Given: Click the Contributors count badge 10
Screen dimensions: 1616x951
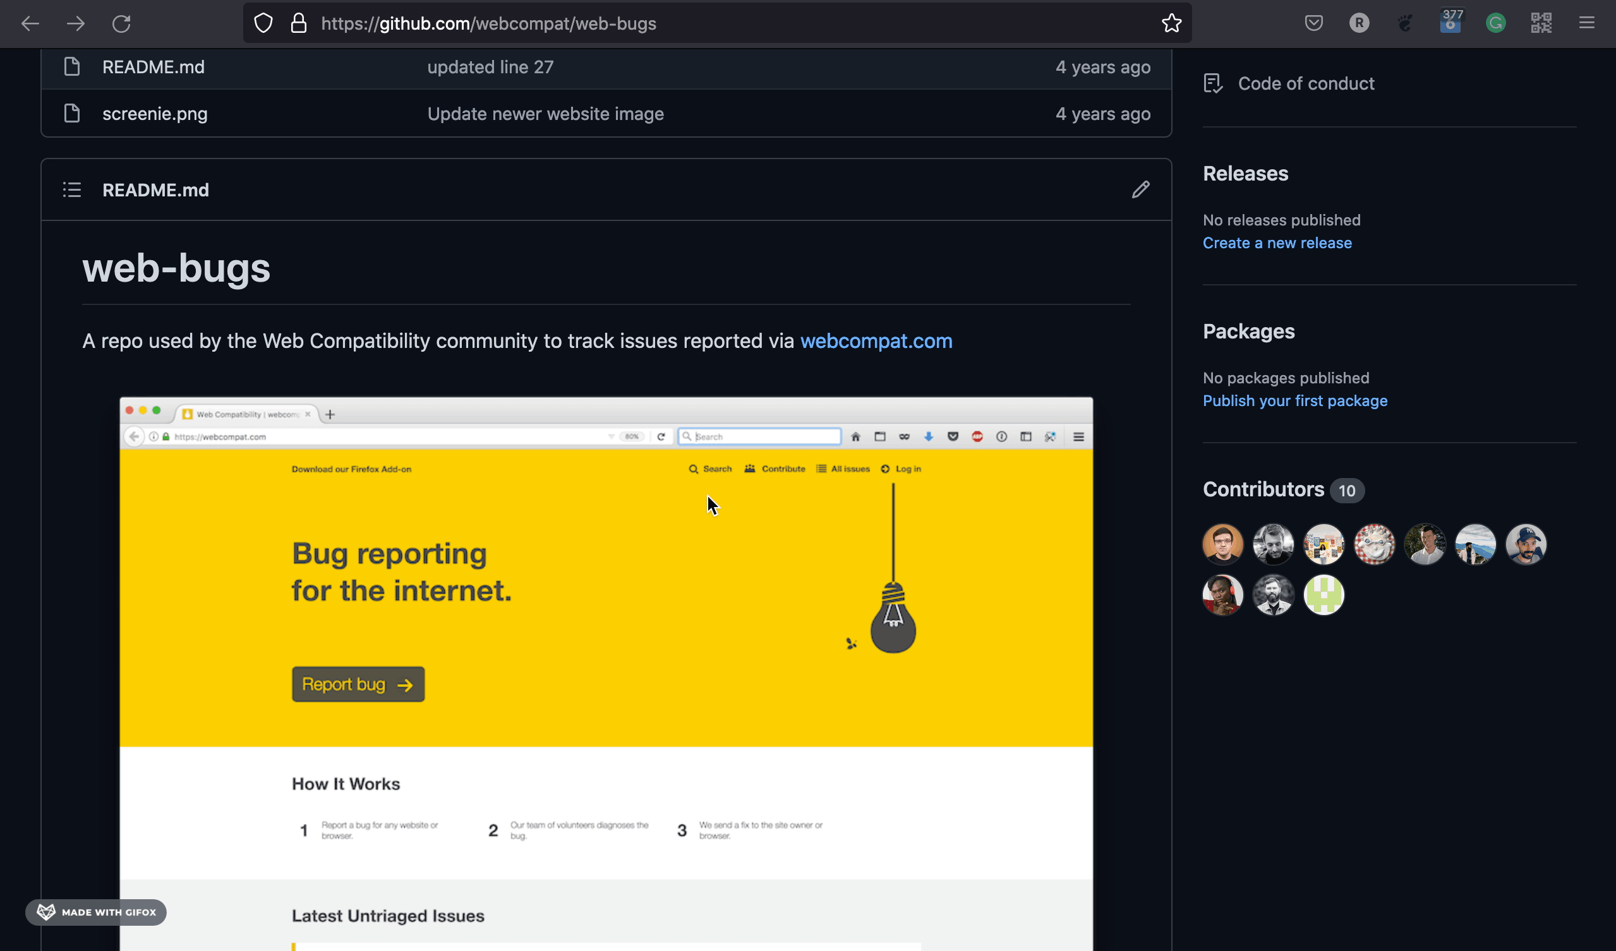Looking at the screenshot, I should click(x=1346, y=490).
